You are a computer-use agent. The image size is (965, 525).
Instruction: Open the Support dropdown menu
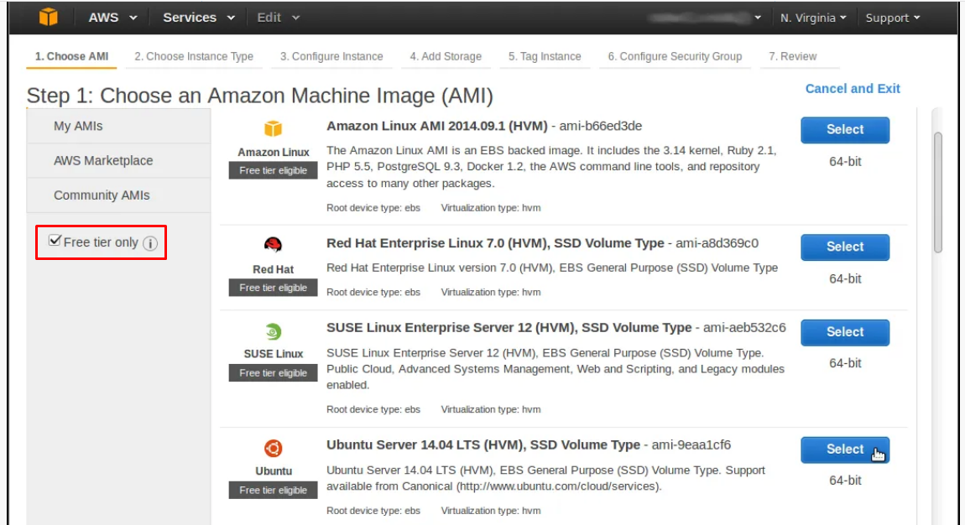[892, 18]
